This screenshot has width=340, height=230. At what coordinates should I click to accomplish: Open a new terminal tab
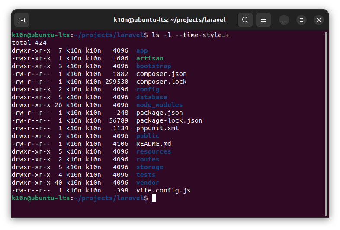pos(22,20)
